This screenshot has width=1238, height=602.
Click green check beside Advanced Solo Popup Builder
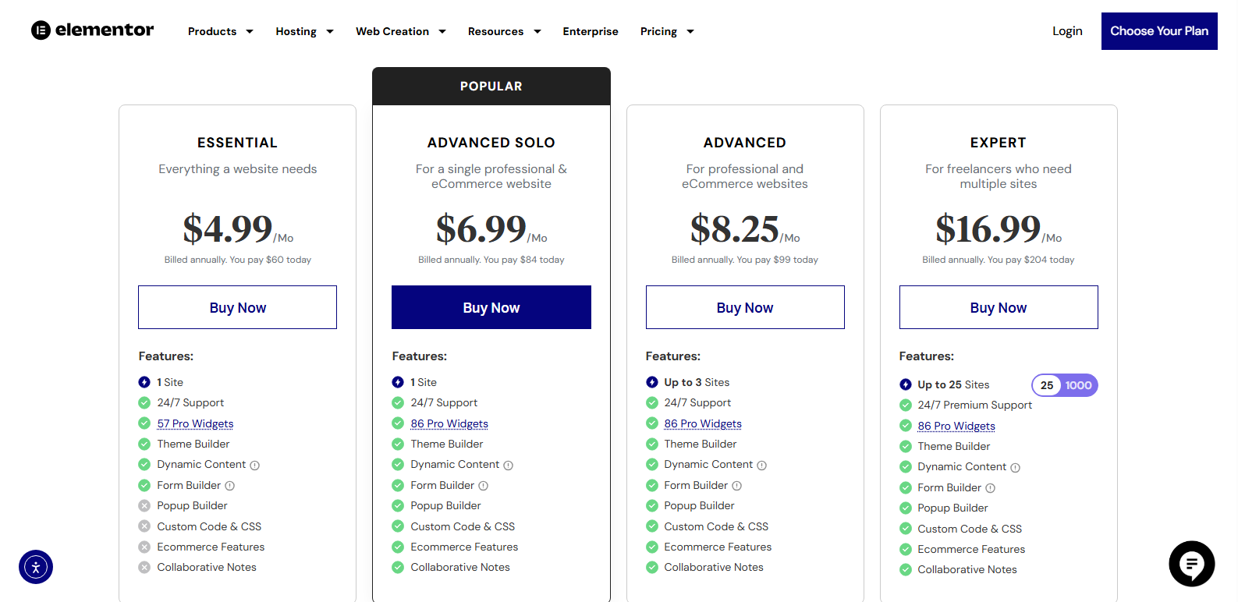coord(398,505)
